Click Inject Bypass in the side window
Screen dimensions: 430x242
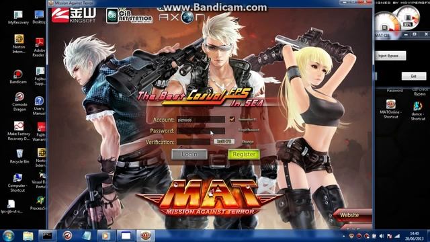[390, 56]
